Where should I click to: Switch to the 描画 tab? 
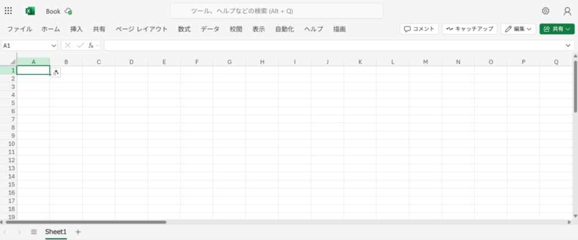click(x=339, y=29)
